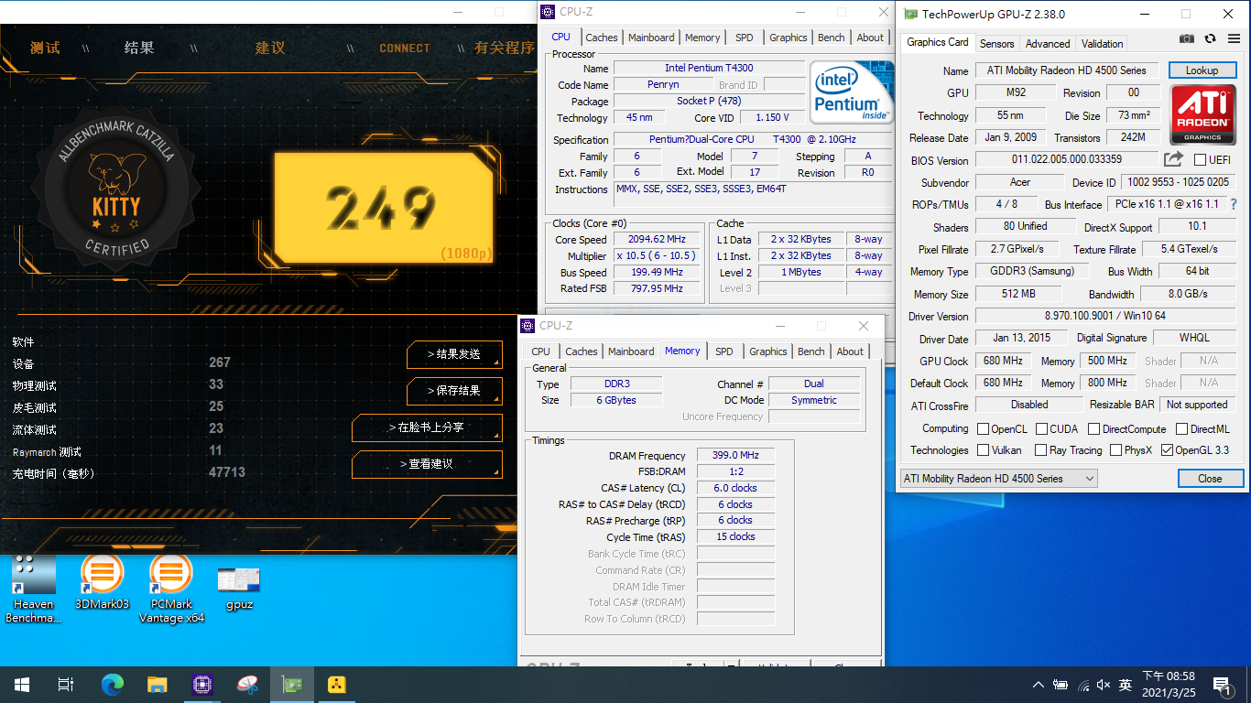The image size is (1251, 703).
Task: Click the GPU Name field ATI Mobility Radeon
Action: coord(1068,70)
